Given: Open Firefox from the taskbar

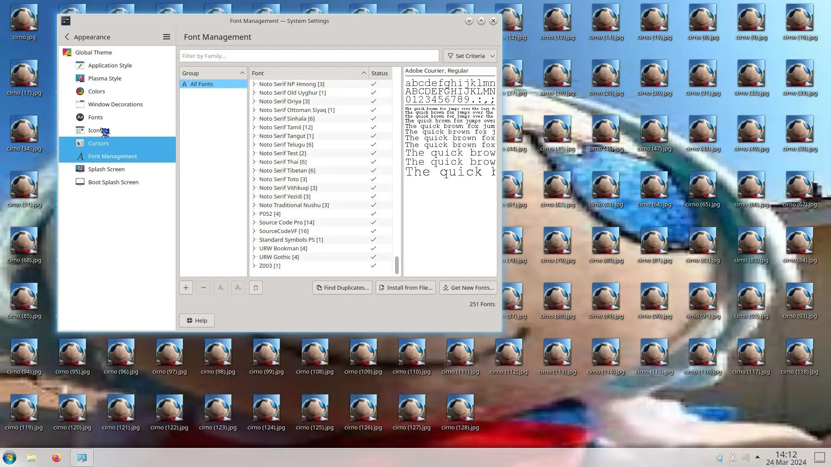Looking at the screenshot, I should [56, 457].
